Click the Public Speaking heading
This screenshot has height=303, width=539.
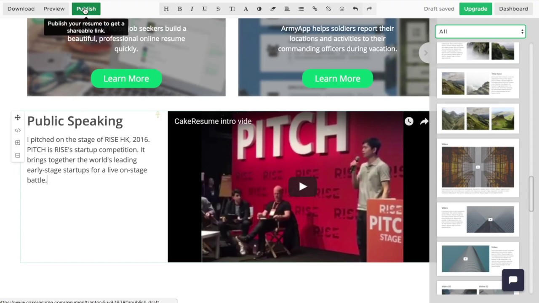pyautogui.click(x=75, y=121)
